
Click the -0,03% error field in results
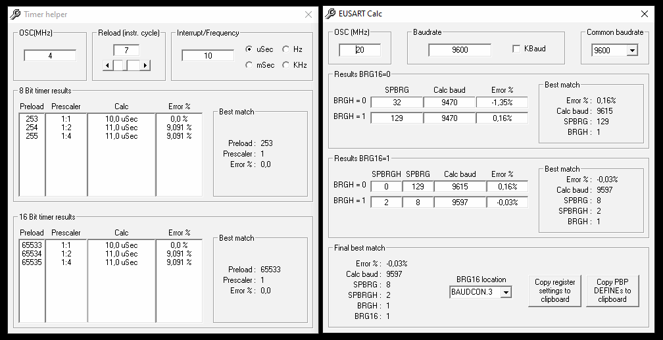[x=507, y=202]
